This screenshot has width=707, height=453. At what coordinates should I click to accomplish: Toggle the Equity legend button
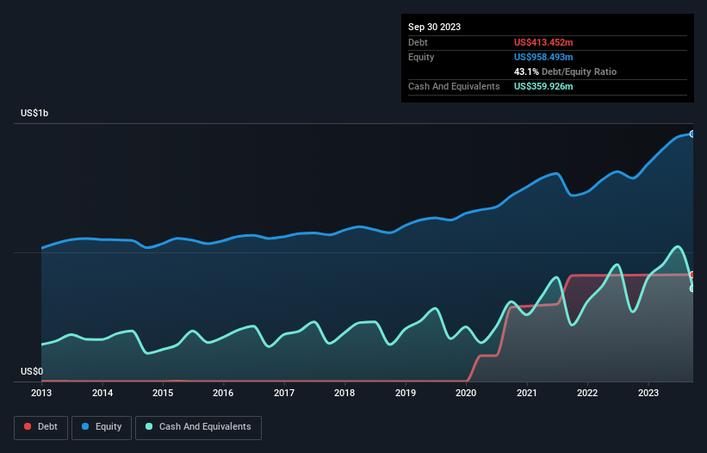pyautogui.click(x=102, y=427)
